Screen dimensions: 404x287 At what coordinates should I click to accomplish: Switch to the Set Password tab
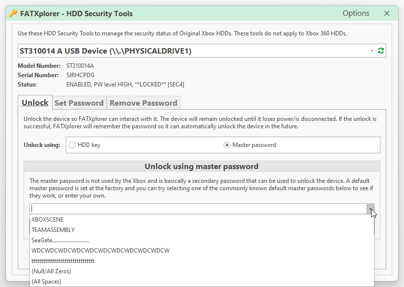(79, 103)
